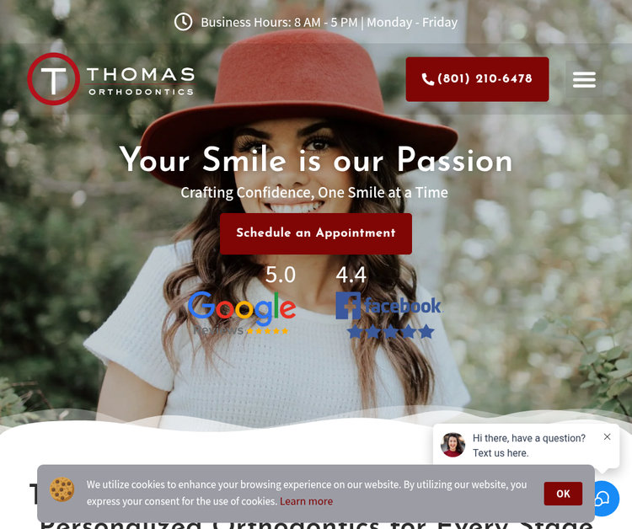Click the phone icon in call button
The width and height of the screenshot is (632, 529).
point(427,79)
